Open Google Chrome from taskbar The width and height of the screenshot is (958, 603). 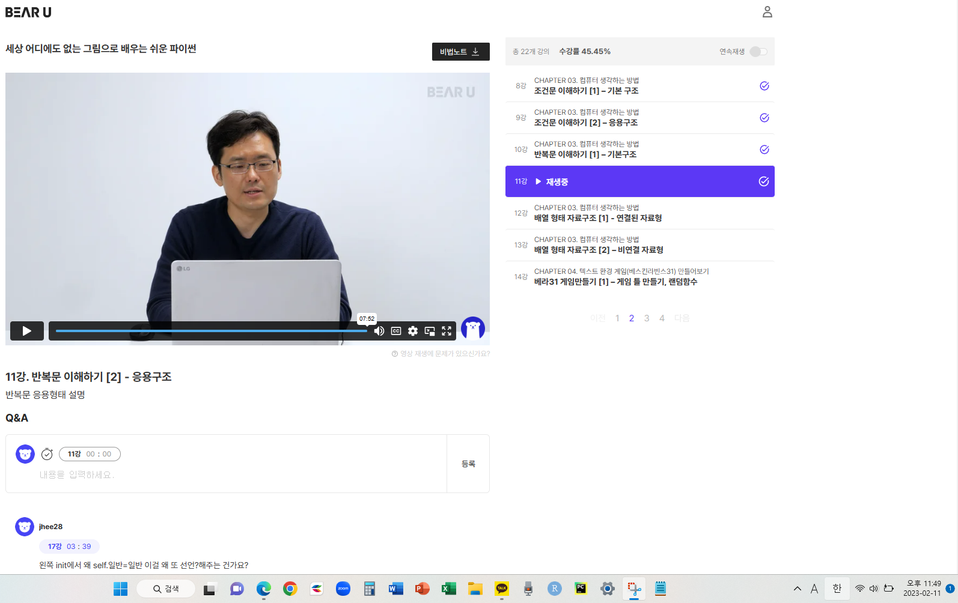[x=290, y=589]
